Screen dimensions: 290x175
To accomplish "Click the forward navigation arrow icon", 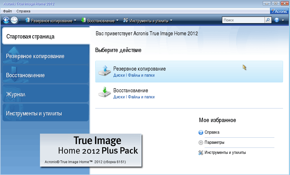I will [14, 20].
